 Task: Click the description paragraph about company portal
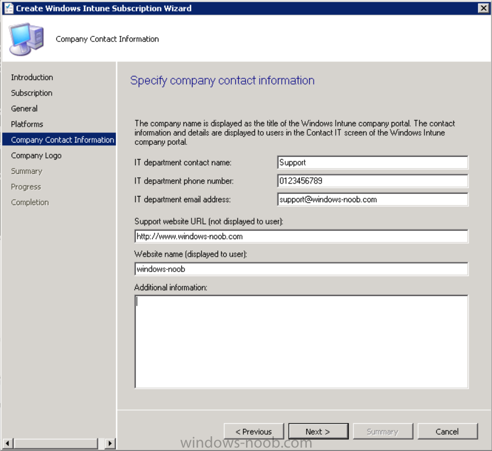click(295, 133)
